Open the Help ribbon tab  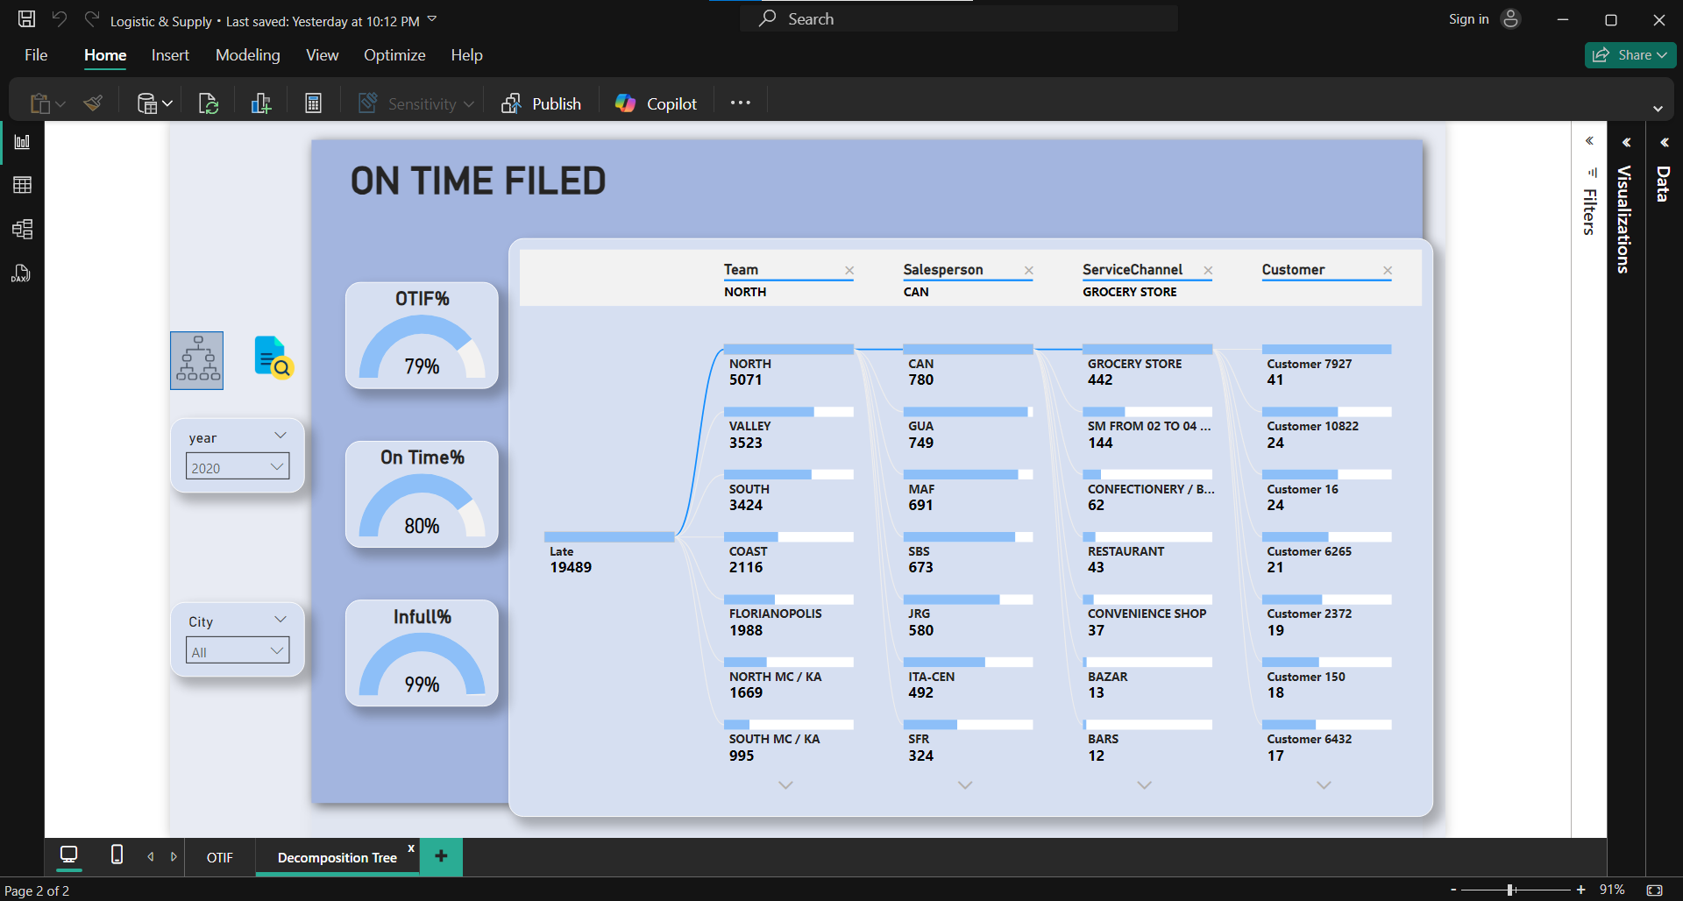pos(466,55)
